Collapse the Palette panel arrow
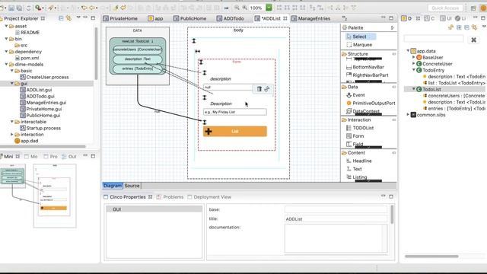This screenshot has width=487, height=274. 393,27
